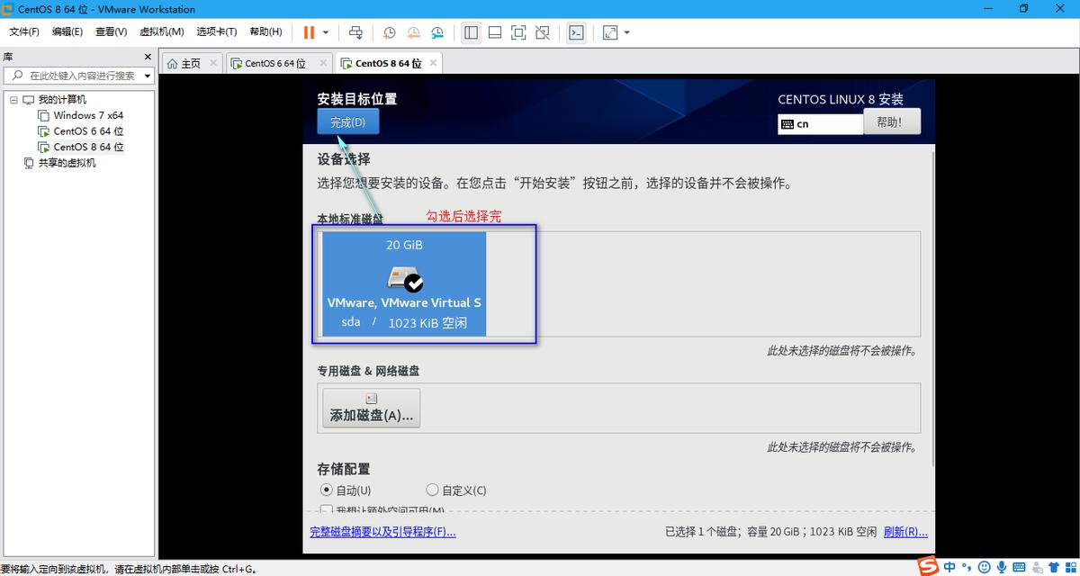Open the pause button dropdown arrow
Screen dimensions: 1080x576
click(325, 31)
